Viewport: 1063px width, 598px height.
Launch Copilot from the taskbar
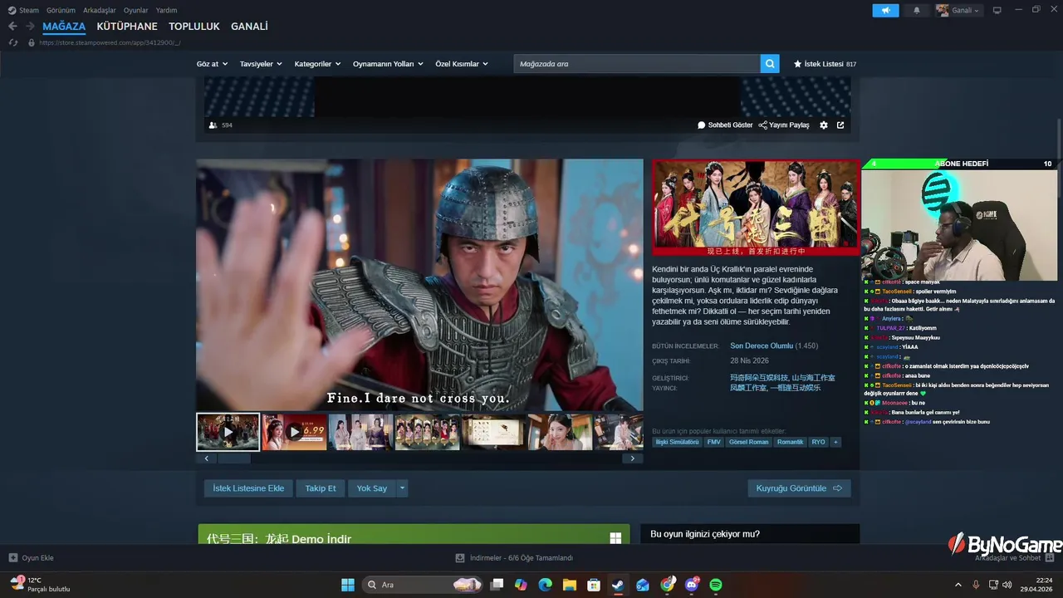(521, 585)
